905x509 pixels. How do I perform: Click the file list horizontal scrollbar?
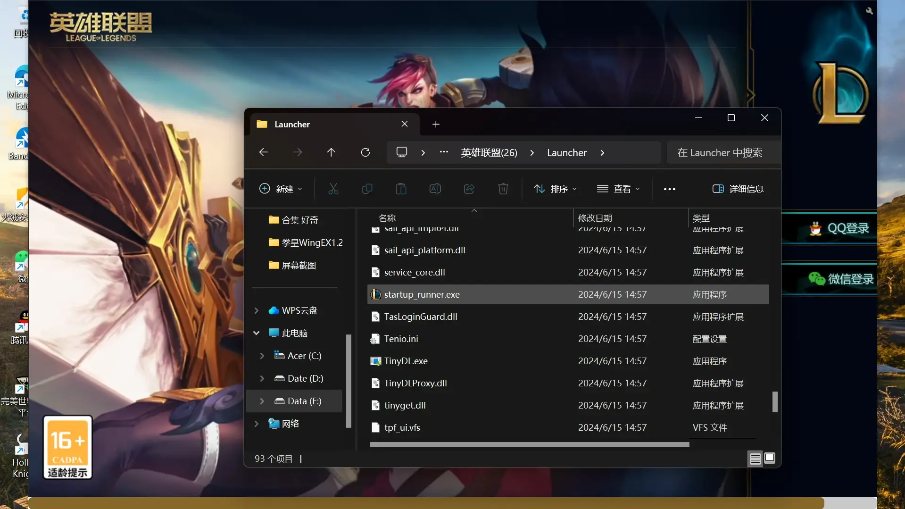pos(529,444)
